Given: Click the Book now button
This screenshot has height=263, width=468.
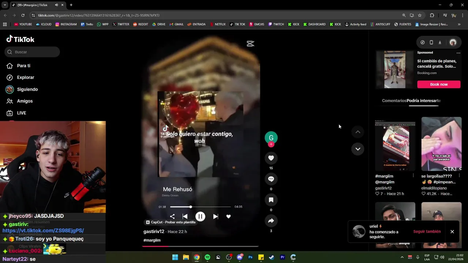Looking at the screenshot, I should [x=439, y=84].
